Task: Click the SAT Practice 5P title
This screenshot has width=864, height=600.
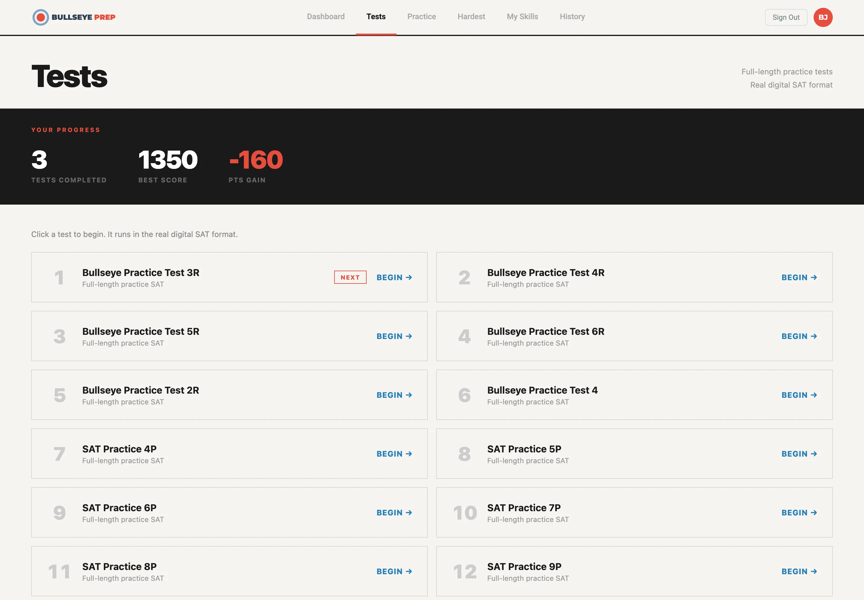Action: 524,449
